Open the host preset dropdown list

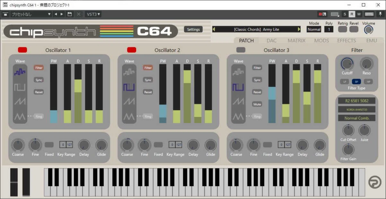coord(31,14)
